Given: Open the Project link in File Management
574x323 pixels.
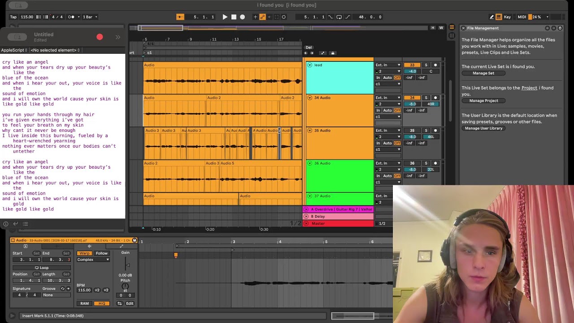Looking at the screenshot, I should [x=529, y=88].
